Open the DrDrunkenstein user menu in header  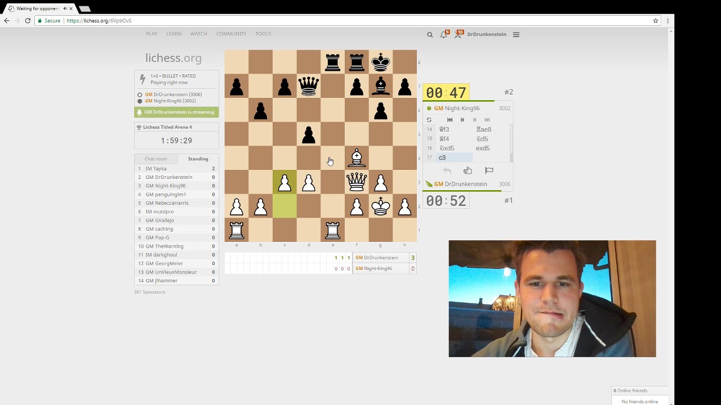point(487,34)
